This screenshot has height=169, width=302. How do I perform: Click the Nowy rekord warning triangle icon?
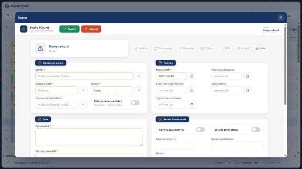pyautogui.click(x=40, y=48)
